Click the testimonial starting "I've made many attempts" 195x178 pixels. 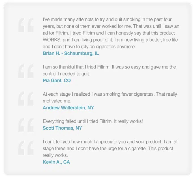[x=111, y=33]
